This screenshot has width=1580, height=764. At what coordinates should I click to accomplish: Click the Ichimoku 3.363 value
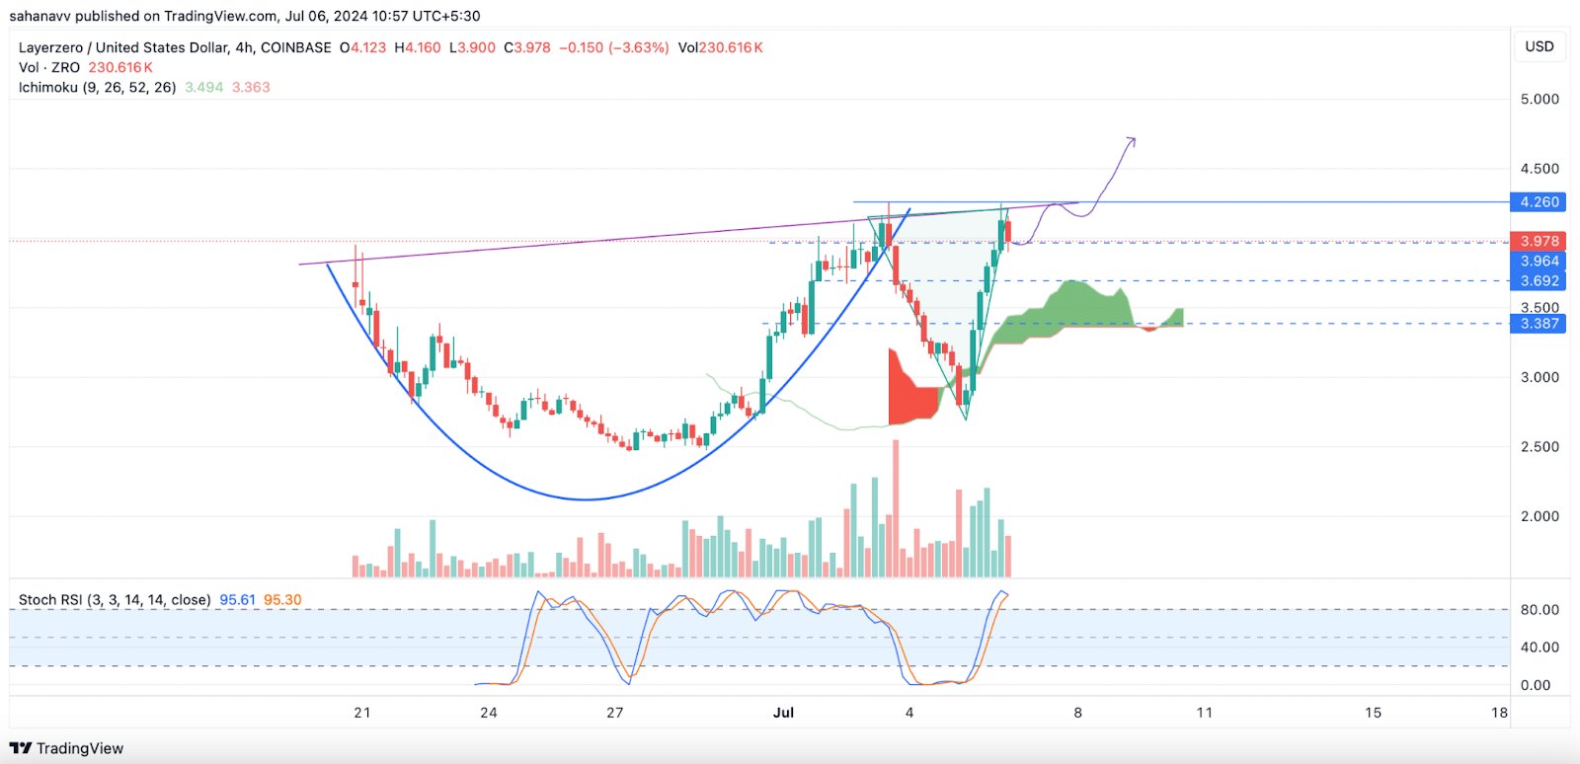click(x=251, y=87)
